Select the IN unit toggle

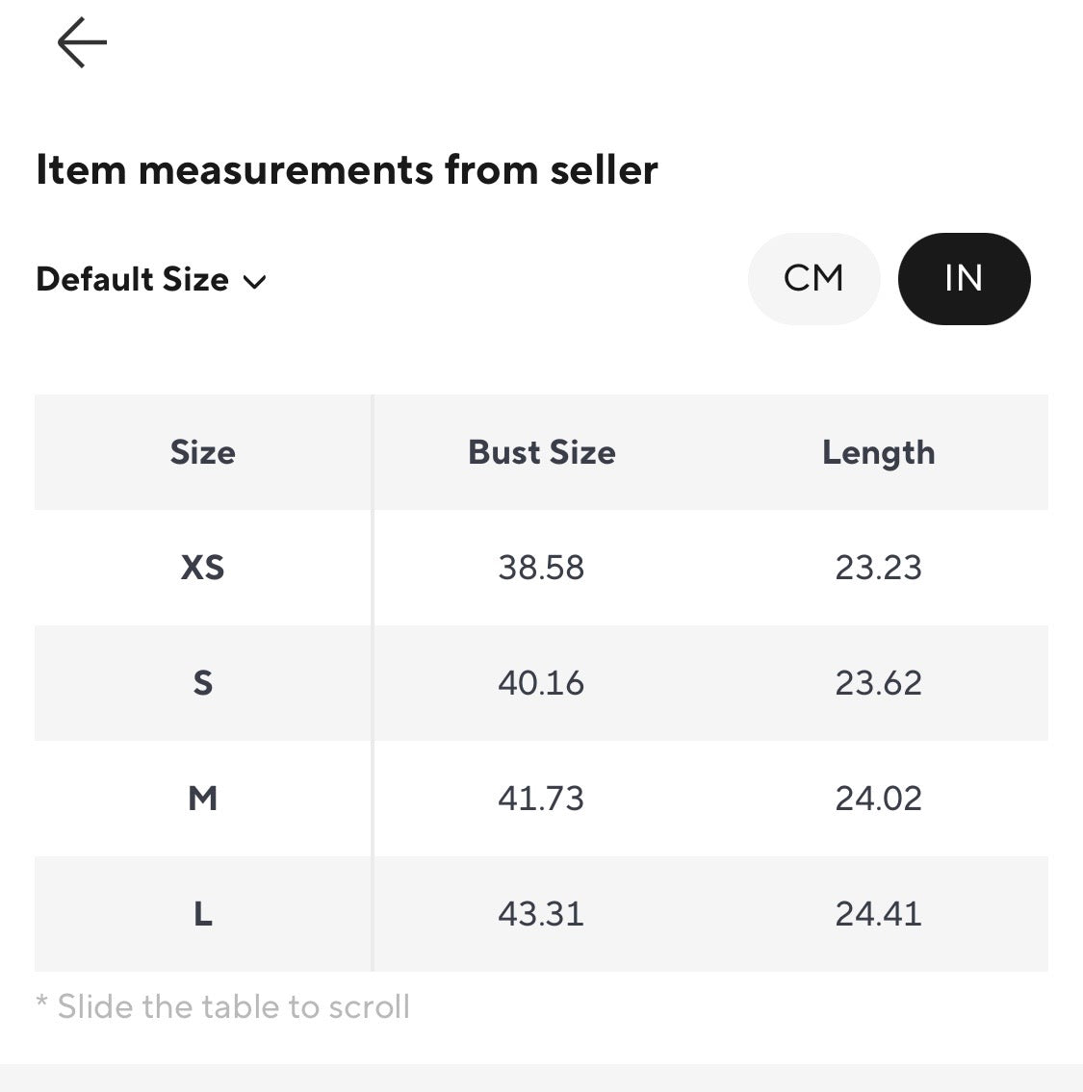(x=964, y=279)
